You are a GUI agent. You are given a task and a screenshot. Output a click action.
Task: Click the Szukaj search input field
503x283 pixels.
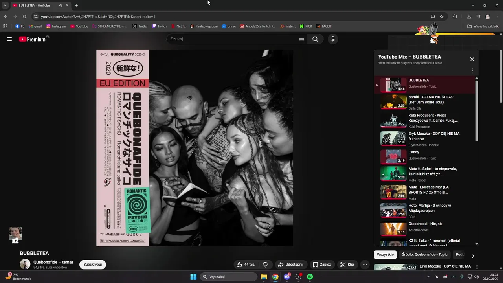tap(233, 39)
